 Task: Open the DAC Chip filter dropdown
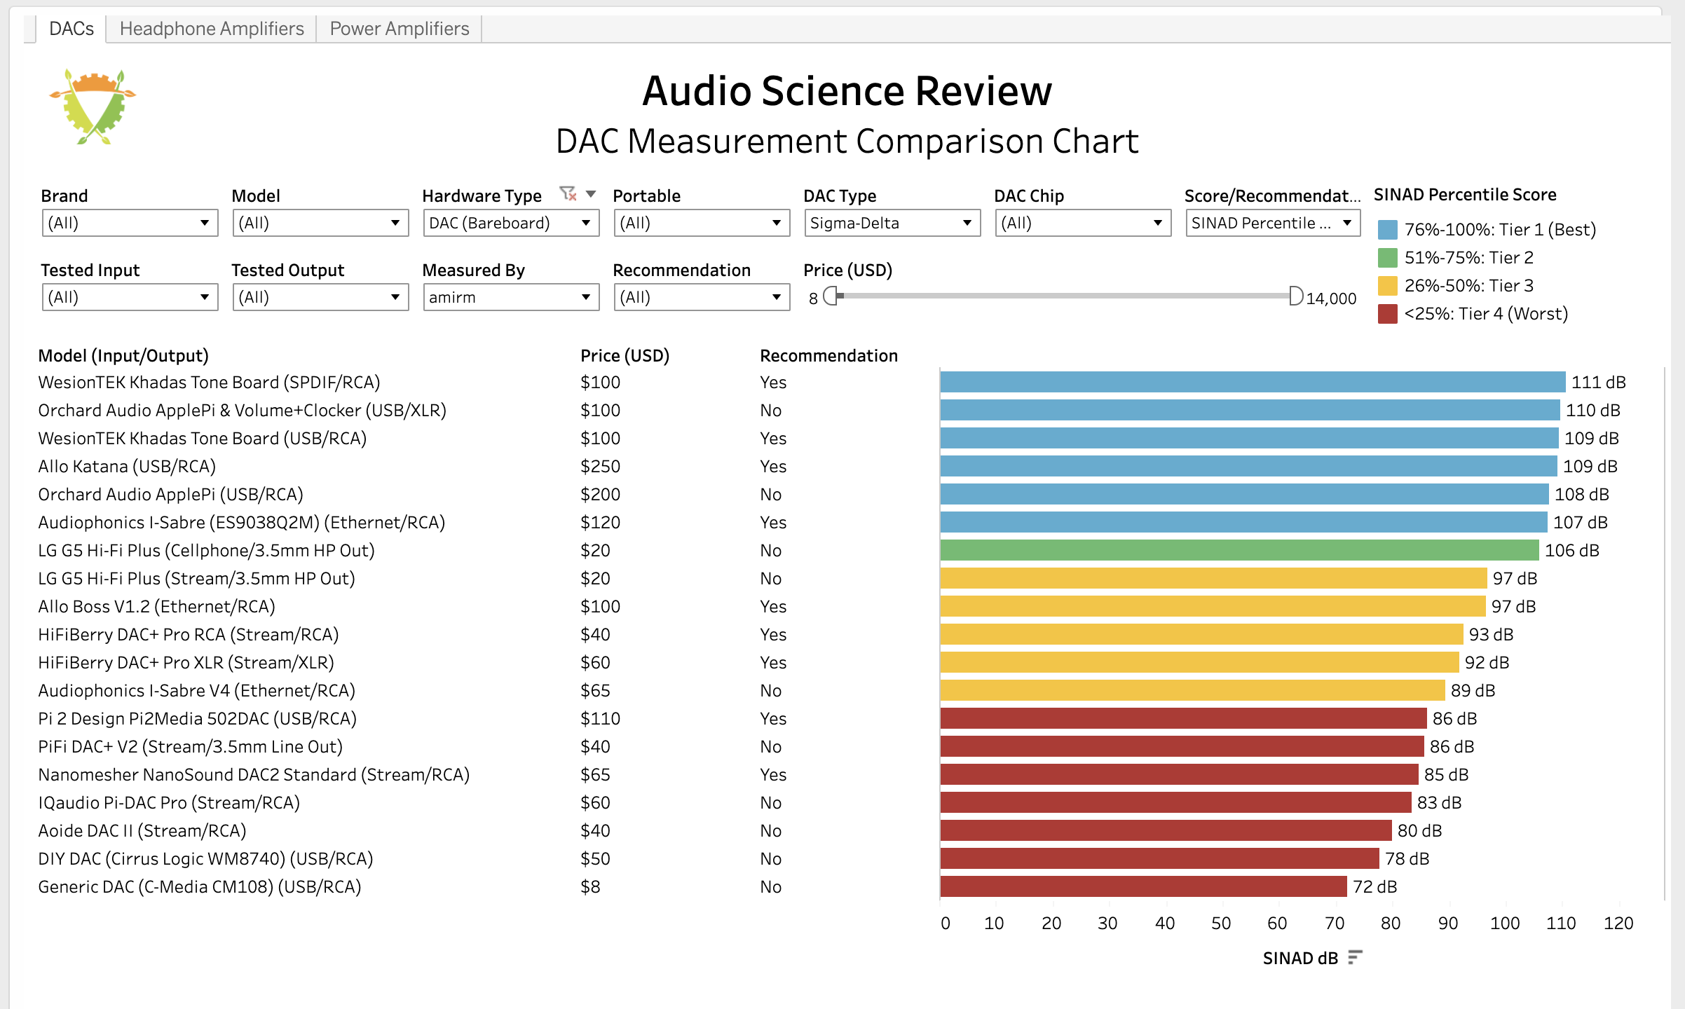[x=1083, y=223]
